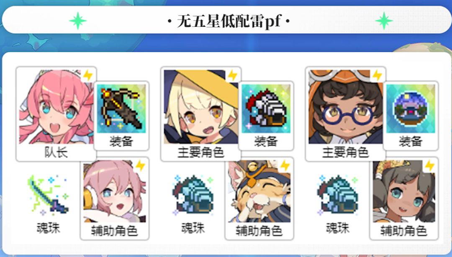
Task: Click the 队长 label under the leader portrait
Action: [x=56, y=153]
